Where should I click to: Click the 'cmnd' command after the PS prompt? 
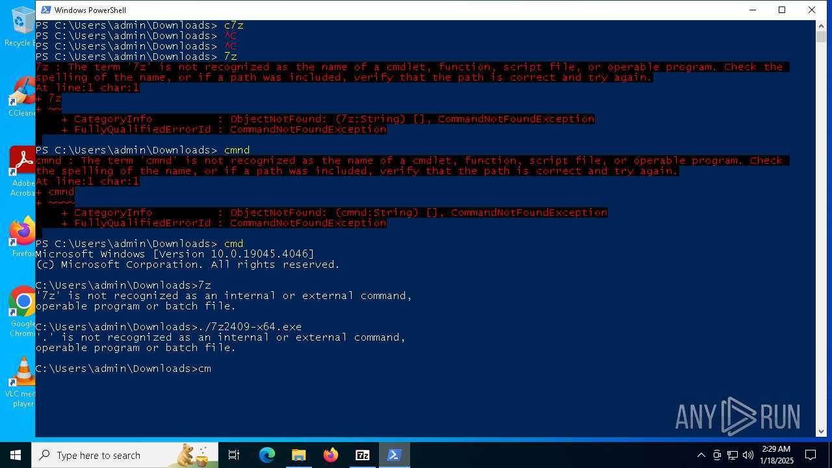point(237,150)
